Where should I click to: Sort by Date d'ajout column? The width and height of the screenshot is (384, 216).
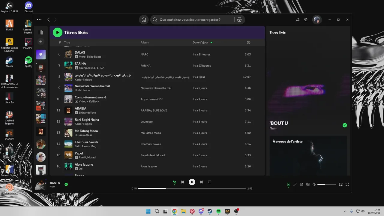[x=202, y=43]
